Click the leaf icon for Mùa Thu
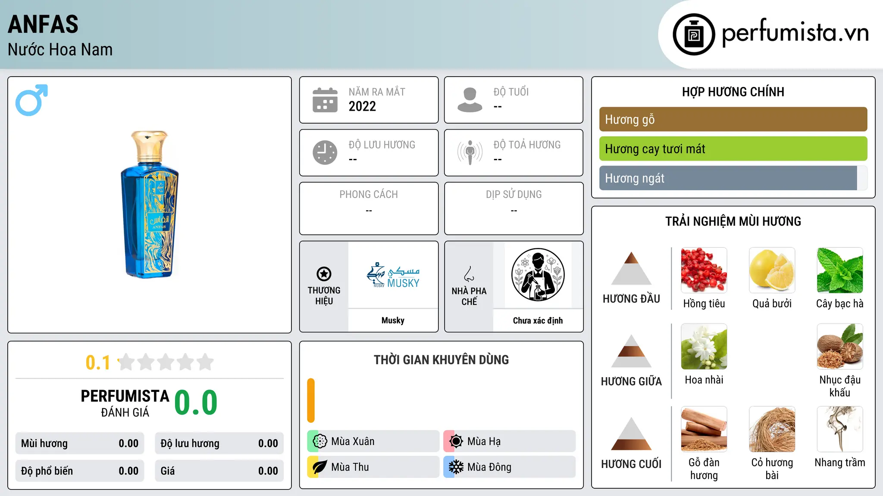The width and height of the screenshot is (883, 496). click(x=319, y=467)
